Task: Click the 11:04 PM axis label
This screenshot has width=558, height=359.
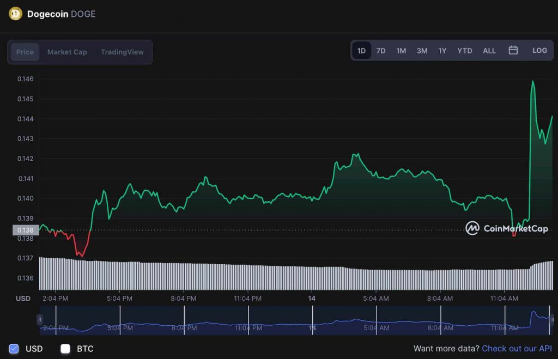Action: (x=248, y=299)
